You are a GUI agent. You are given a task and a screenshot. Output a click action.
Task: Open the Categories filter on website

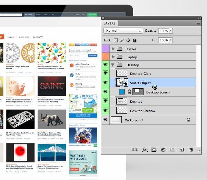tap(11, 37)
